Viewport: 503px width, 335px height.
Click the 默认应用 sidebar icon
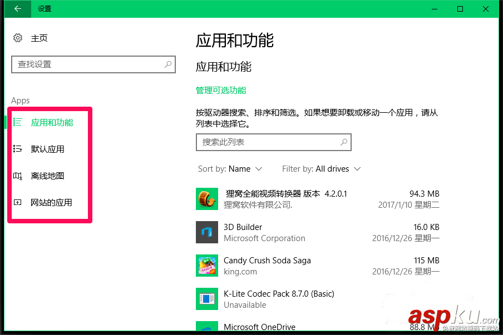18,148
